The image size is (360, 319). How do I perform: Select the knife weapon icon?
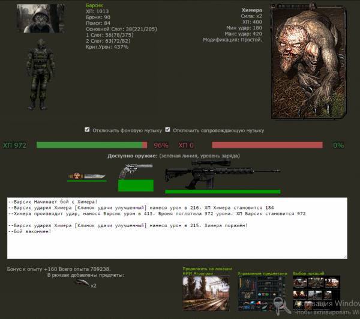(x=87, y=175)
